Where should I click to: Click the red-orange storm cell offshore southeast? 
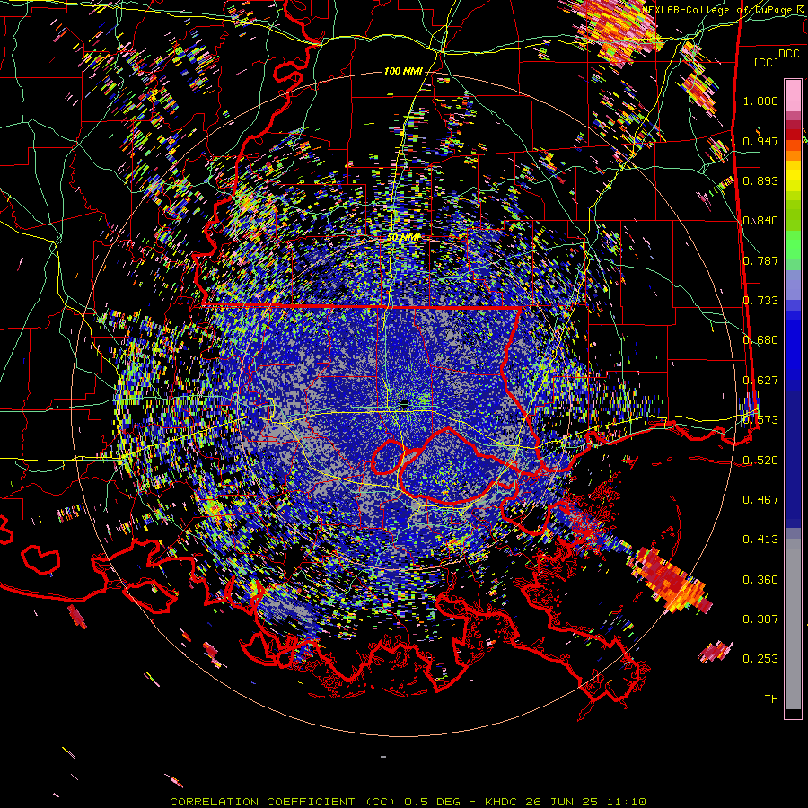tap(670, 580)
